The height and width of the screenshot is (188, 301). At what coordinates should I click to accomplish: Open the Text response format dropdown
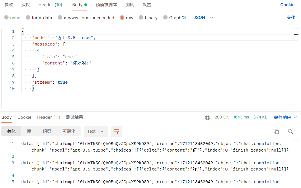[x=96, y=131]
